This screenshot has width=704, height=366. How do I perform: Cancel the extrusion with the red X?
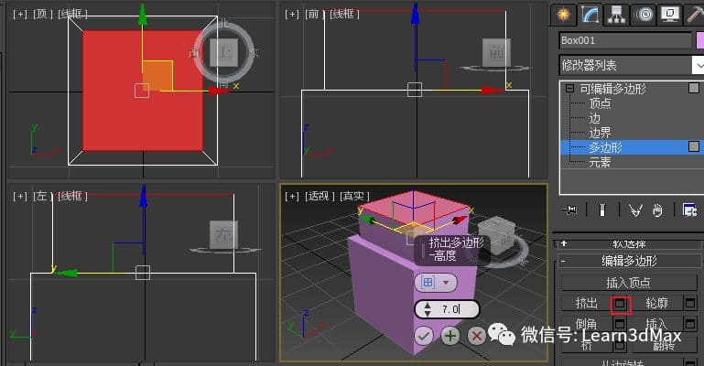[x=476, y=336]
